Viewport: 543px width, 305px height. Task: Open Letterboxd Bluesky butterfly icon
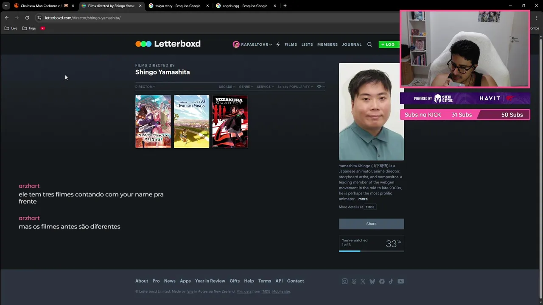372,281
